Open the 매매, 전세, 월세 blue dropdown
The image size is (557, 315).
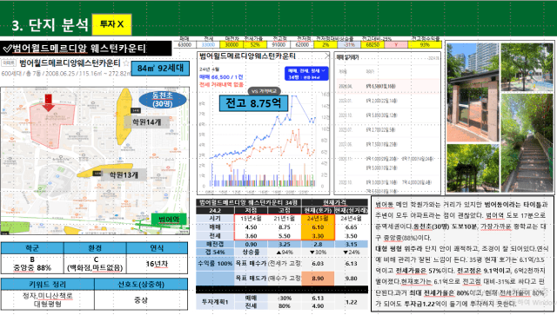[x=305, y=74]
